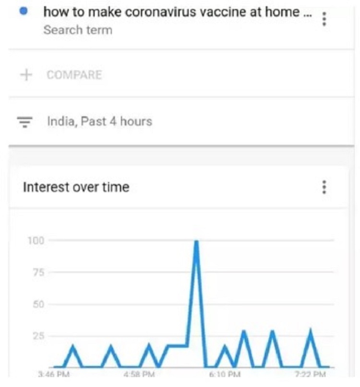
Task: Click the peak at 100 on chart
Action: [x=196, y=242]
